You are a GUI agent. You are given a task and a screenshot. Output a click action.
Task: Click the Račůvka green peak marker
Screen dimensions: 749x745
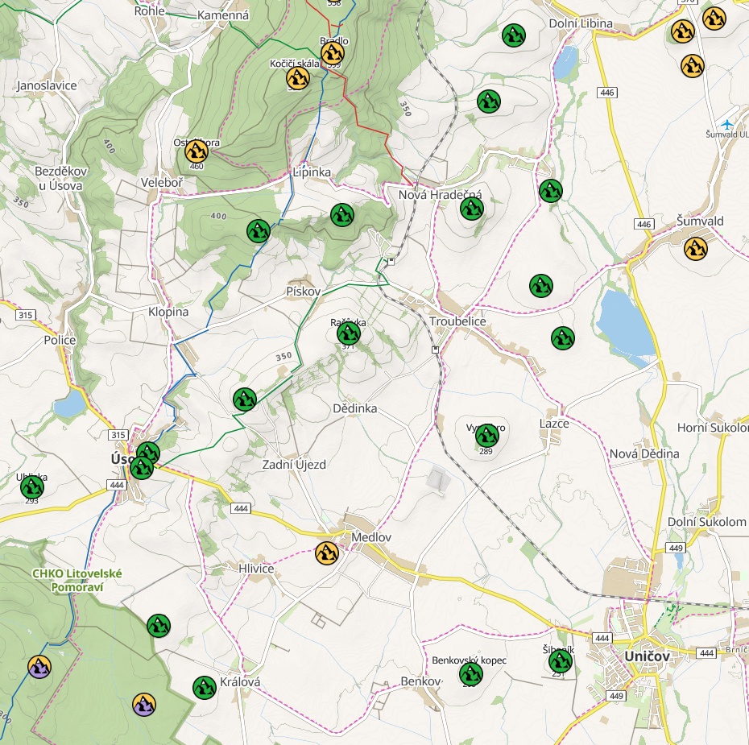[x=348, y=333]
